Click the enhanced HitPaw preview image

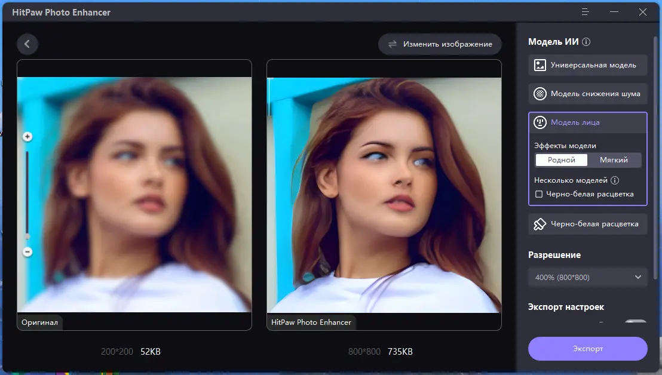coord(384,195)
